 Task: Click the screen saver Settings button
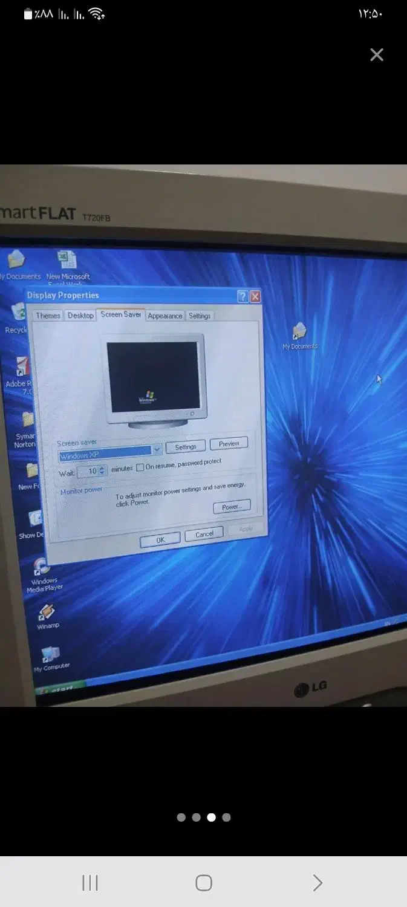point(185,446)
